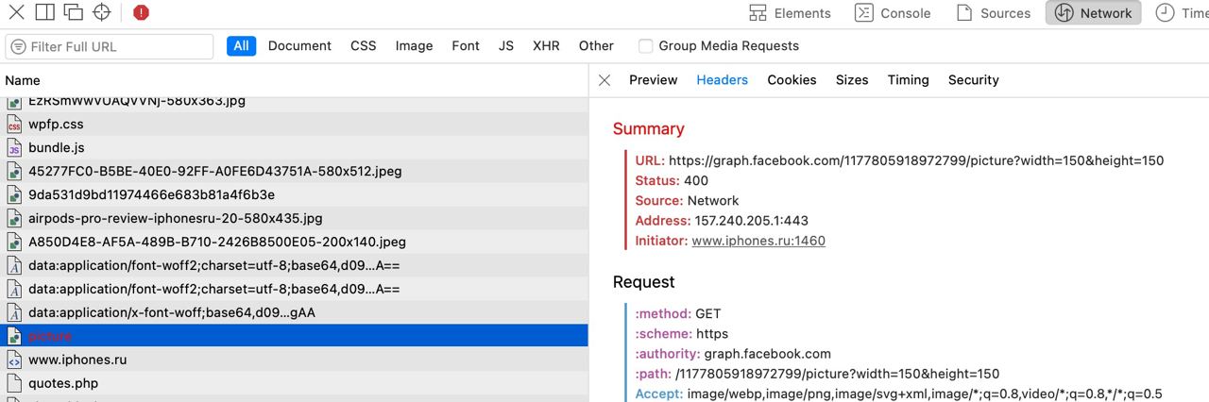This screenshot has width=1209, height=402.
Task: Open the Timing tab
Action: pos(908,80)
